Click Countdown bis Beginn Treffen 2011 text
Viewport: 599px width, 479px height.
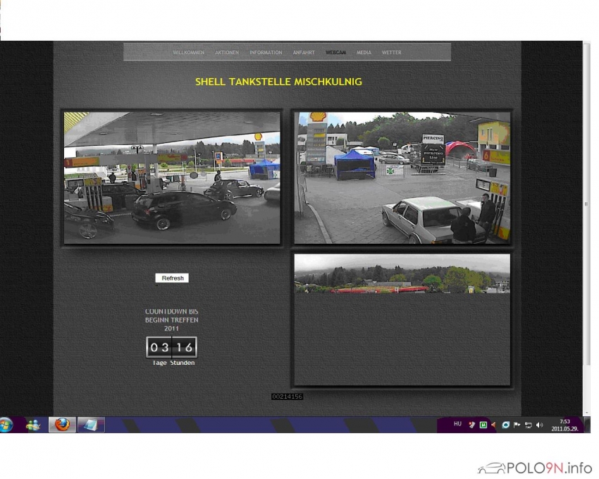(171, 320)
